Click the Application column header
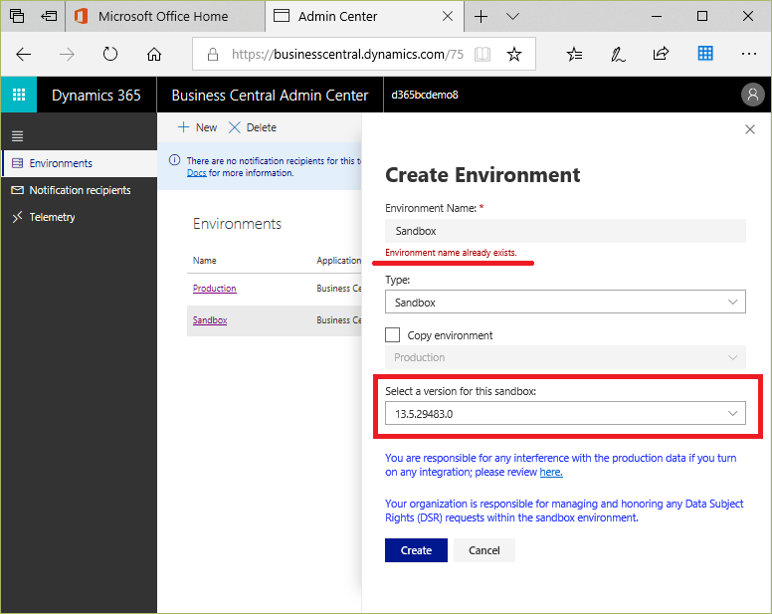This screenshot has height=614, width=772. [338, 260]
